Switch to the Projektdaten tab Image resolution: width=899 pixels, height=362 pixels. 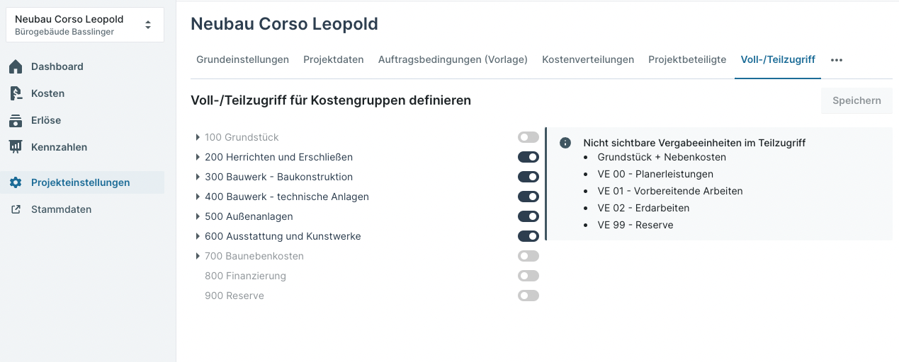[334, 59]
